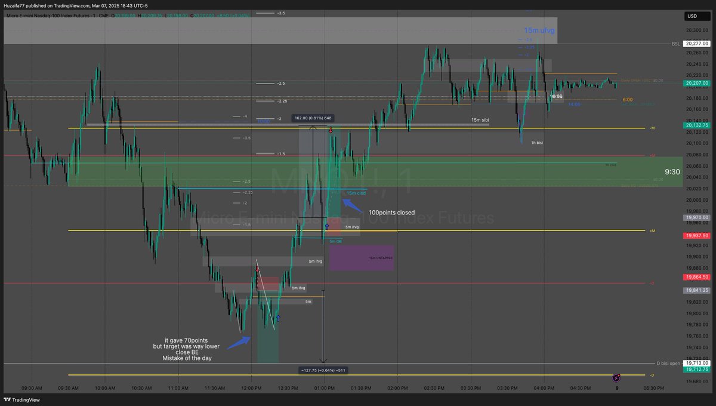The height and width of the screenshot is (406, 716).
Task: Click the 19,900.00 price scale value
Action: (696, 257)
